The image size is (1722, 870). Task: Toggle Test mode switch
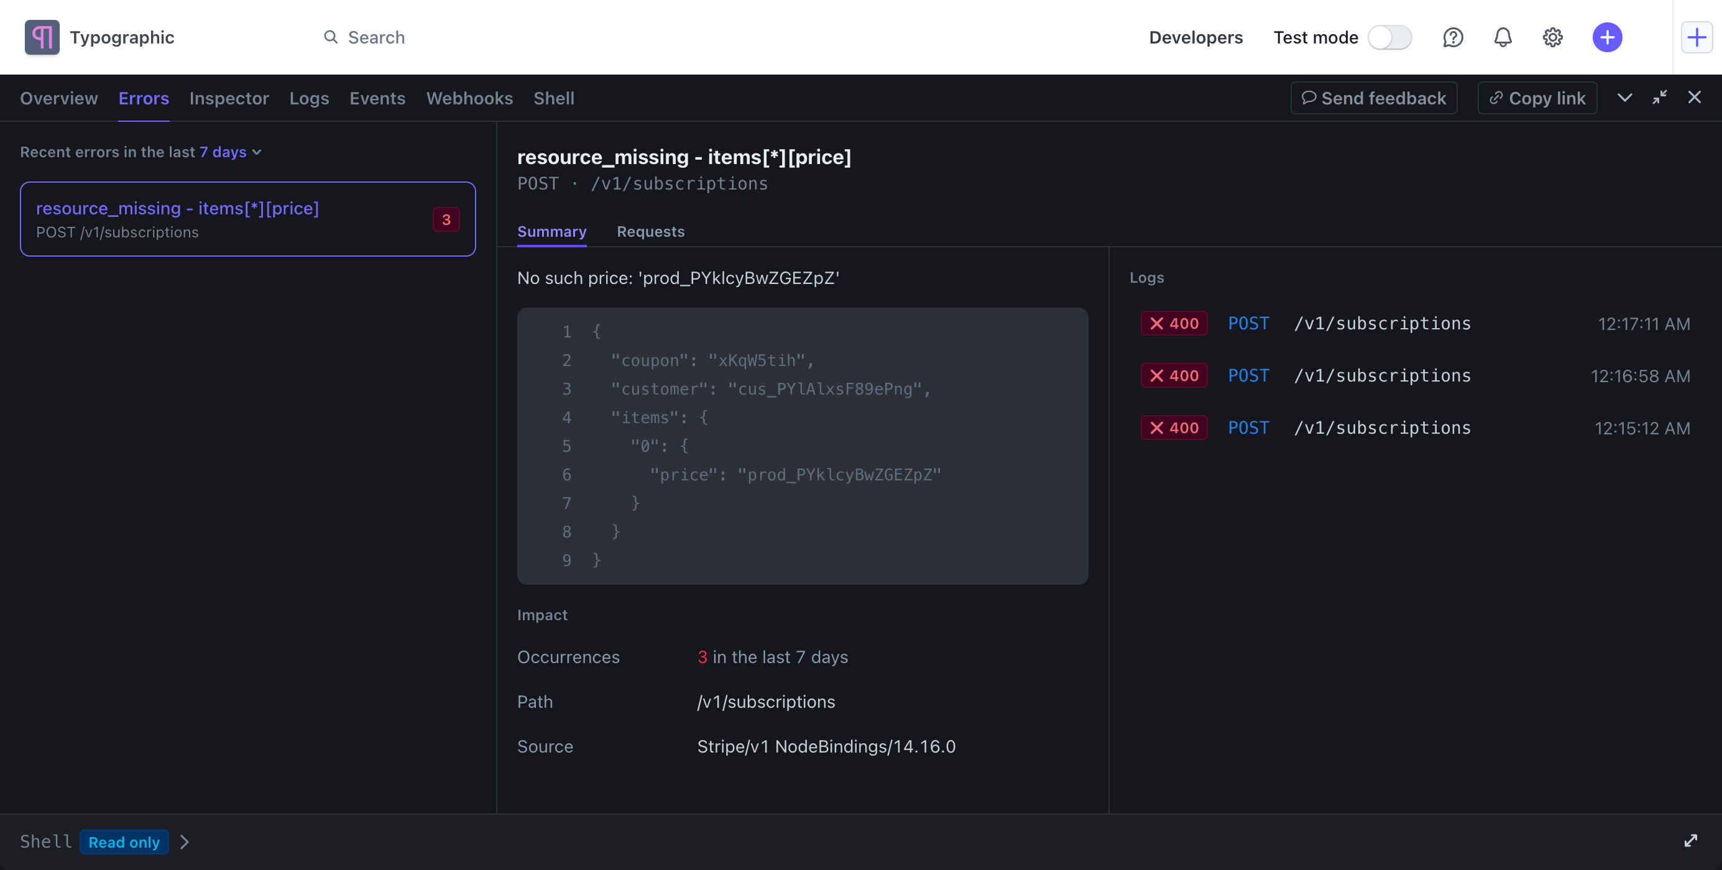pos(1389,37)
